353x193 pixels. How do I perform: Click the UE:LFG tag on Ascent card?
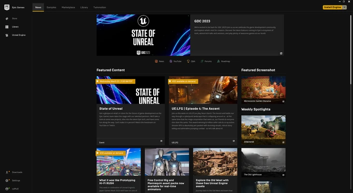tap(175, 143)
